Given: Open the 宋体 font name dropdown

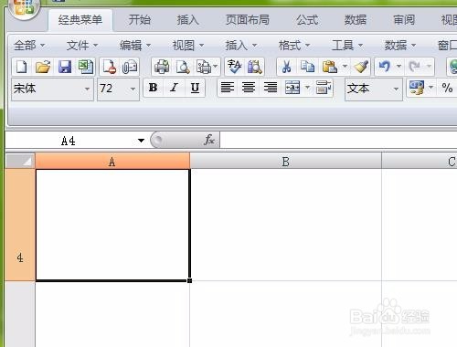Looking at the screenshot, I should tap(87, 89).
